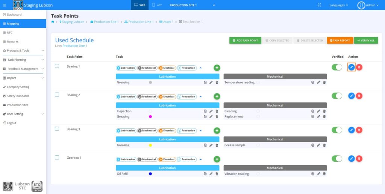This screenshot has width=385, height=194.
Task: Delete Gearbox 1 with red trash icon
Action: point(359,159)
